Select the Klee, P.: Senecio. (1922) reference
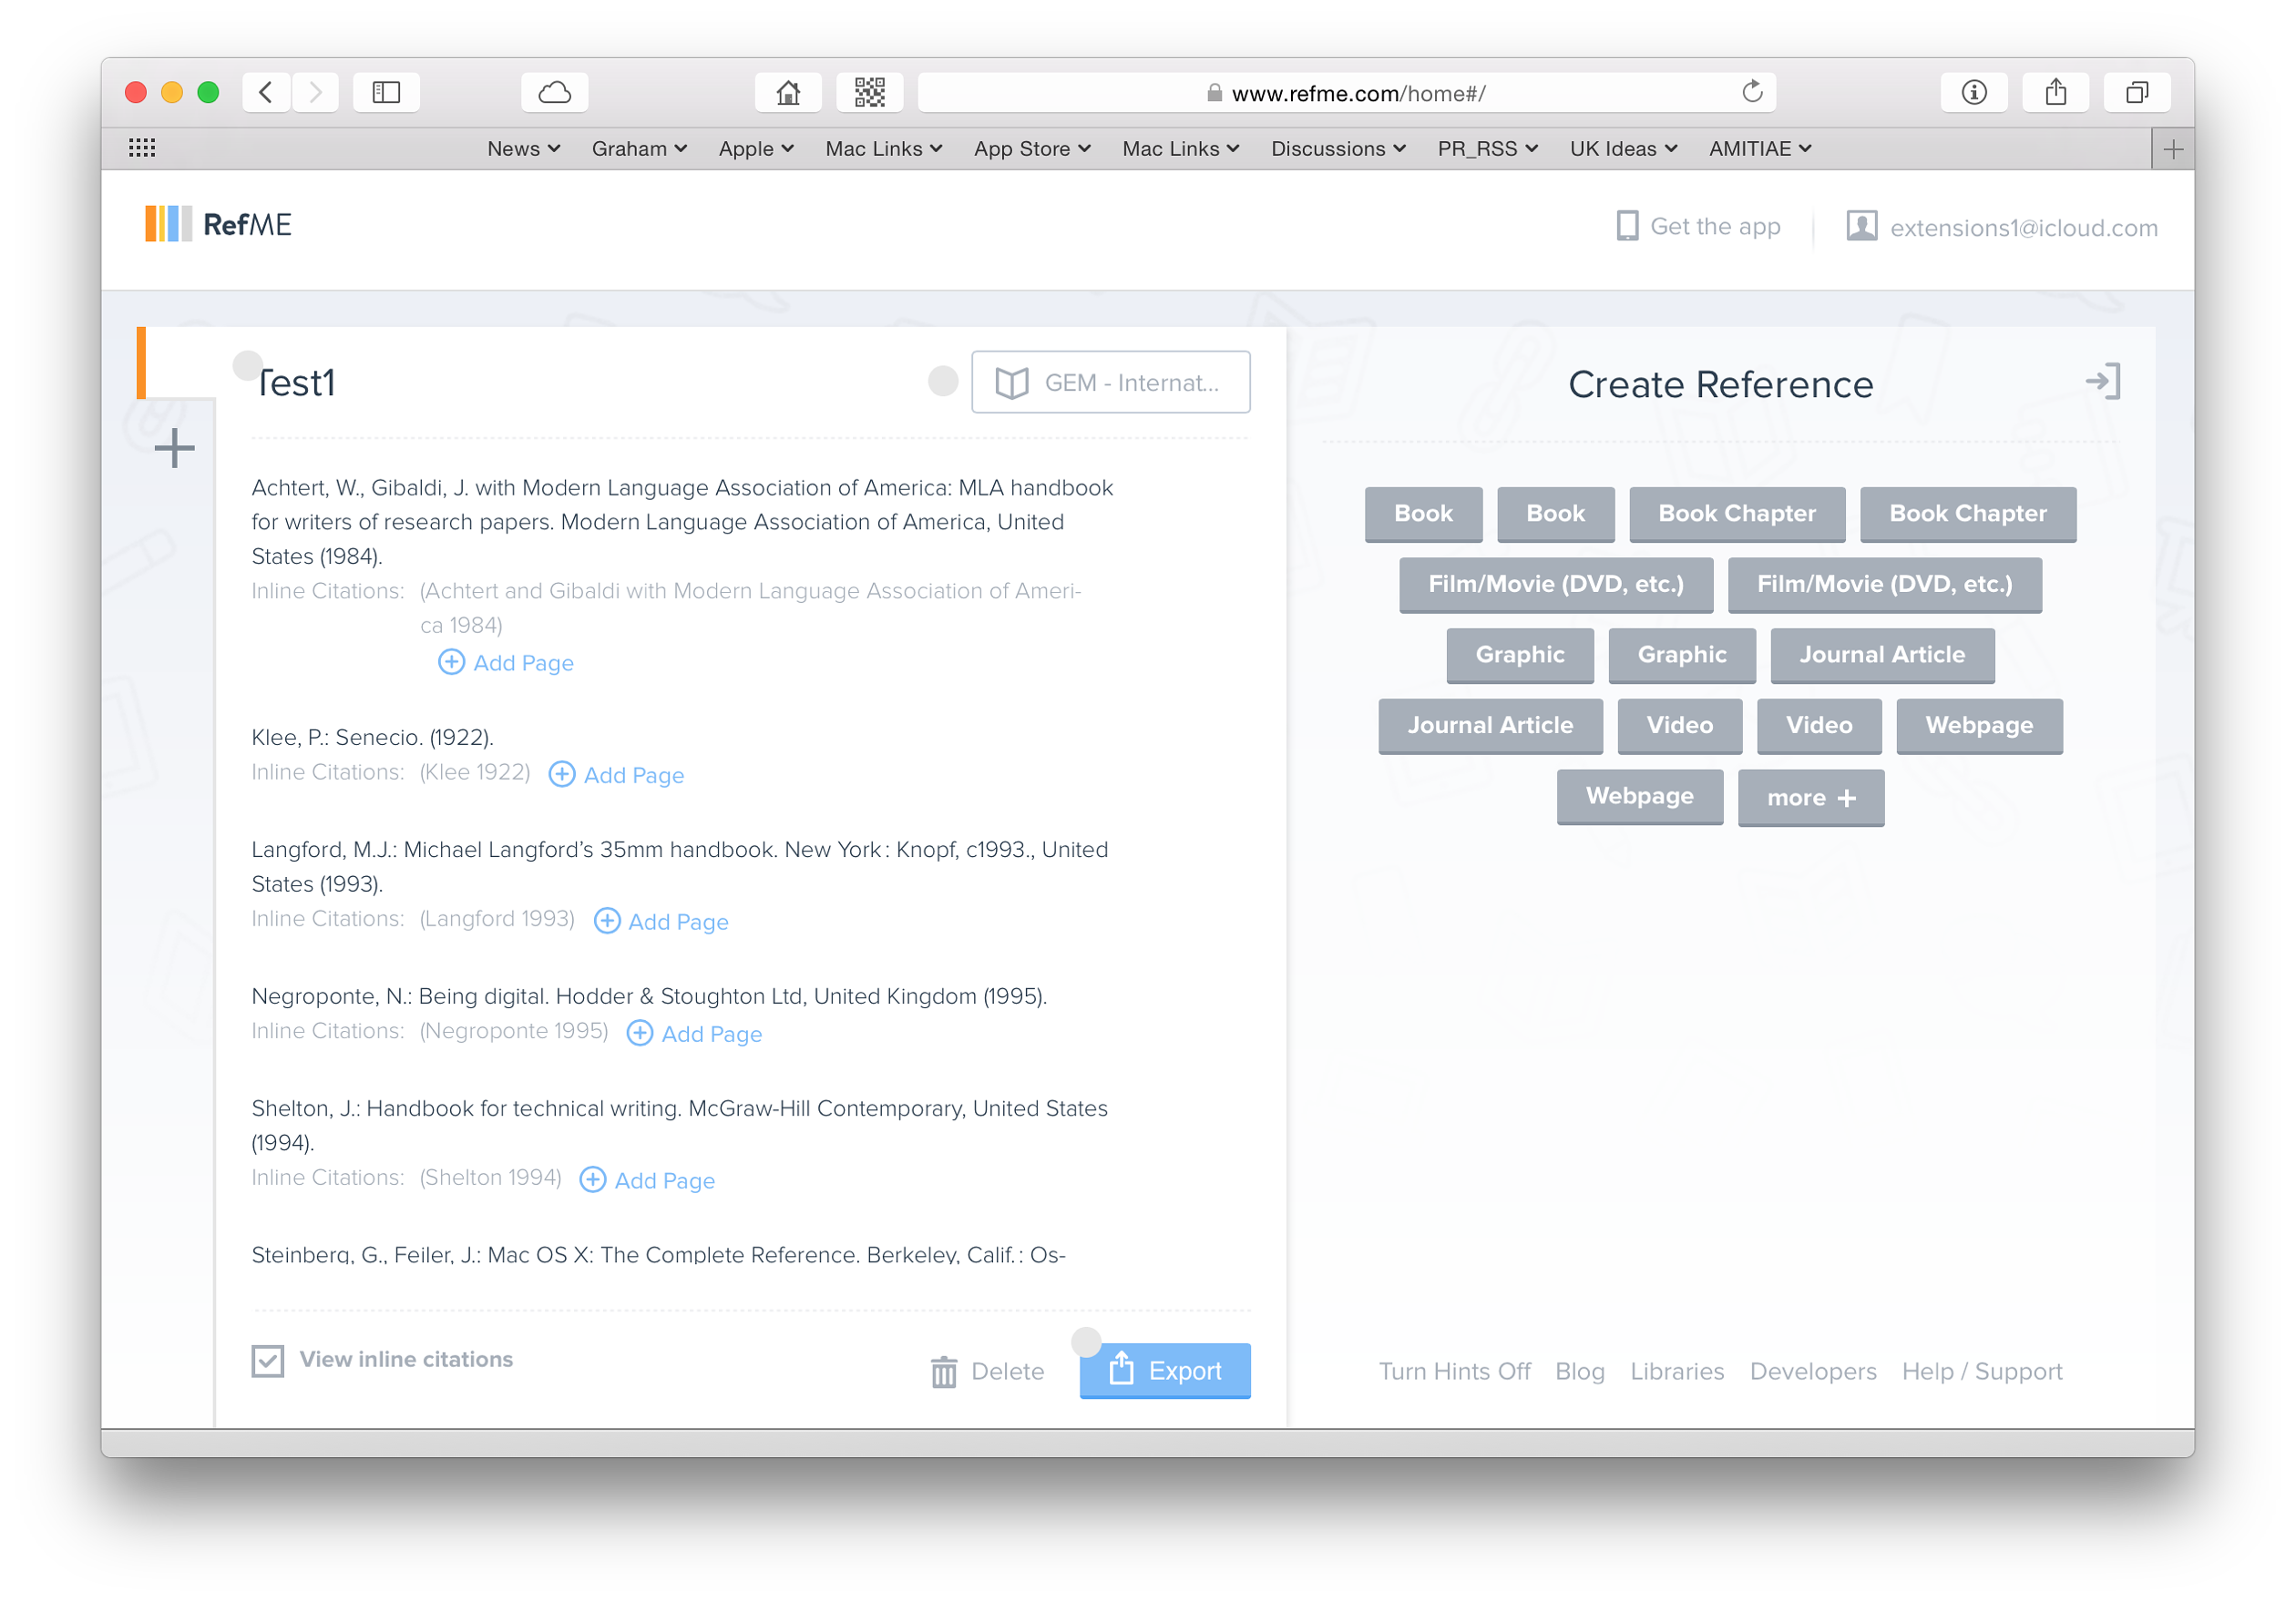 point(372,738)
